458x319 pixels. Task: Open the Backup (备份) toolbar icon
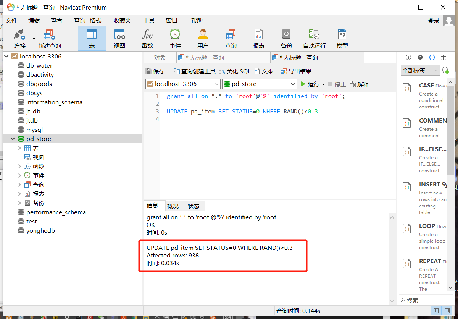[287, 39]
